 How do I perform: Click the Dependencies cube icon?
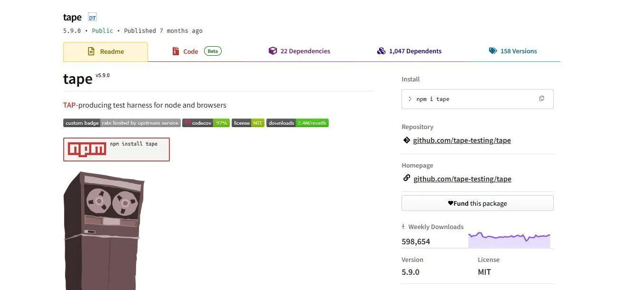(273, 51)
